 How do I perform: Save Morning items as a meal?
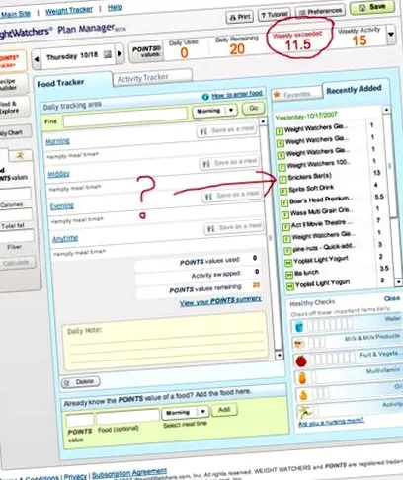[227, 130]
